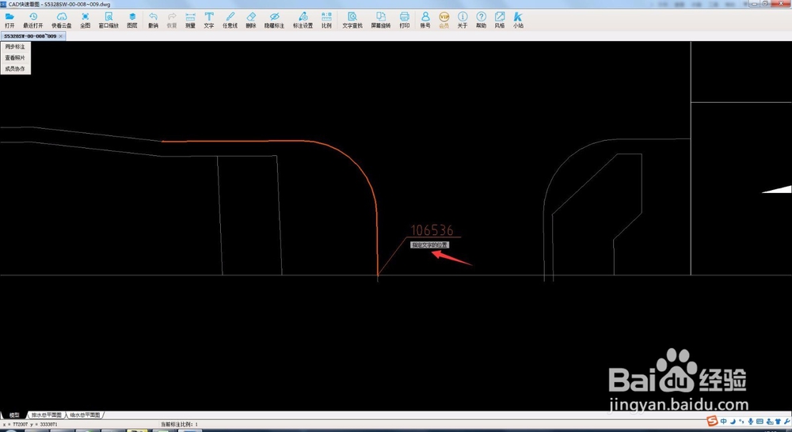Screen dimensions: 792x432
Task: Redo with the 恢复 arrow
Action: pos(172,21)
